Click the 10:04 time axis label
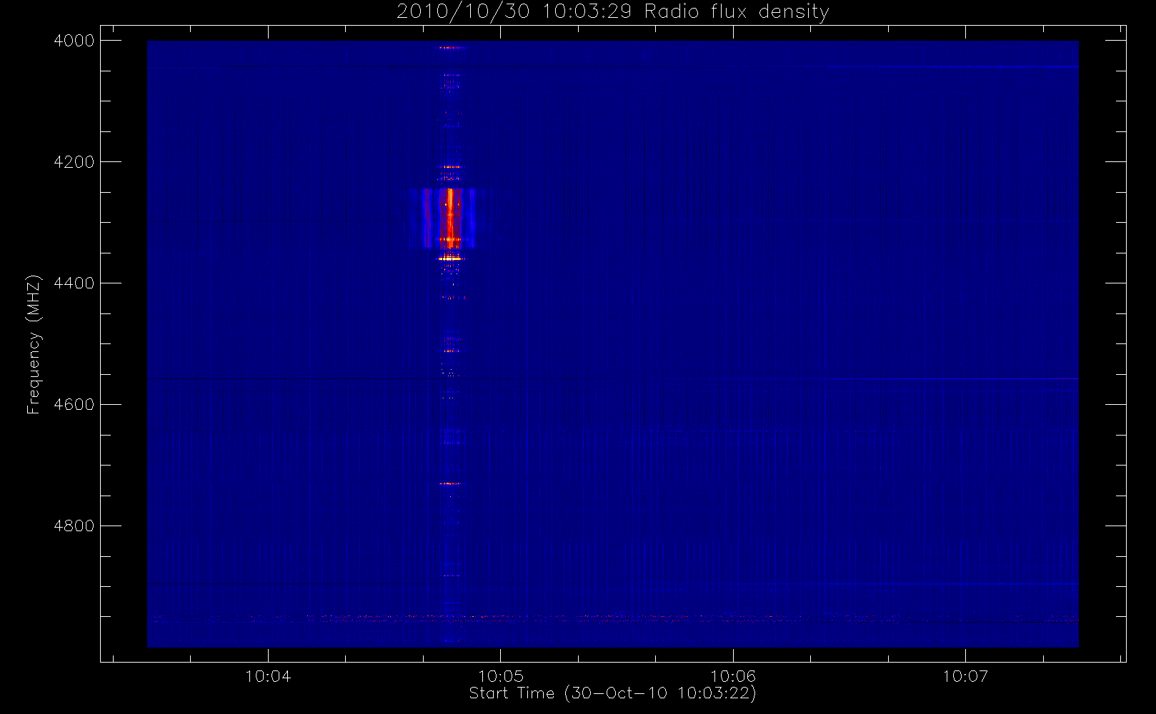The width and height of the screenshot is (1156, 714). pos(268,676)
